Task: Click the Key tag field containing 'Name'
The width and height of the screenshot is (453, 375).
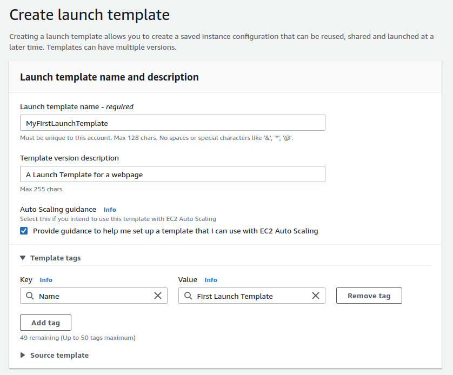Action: click(x=92, y=296)
